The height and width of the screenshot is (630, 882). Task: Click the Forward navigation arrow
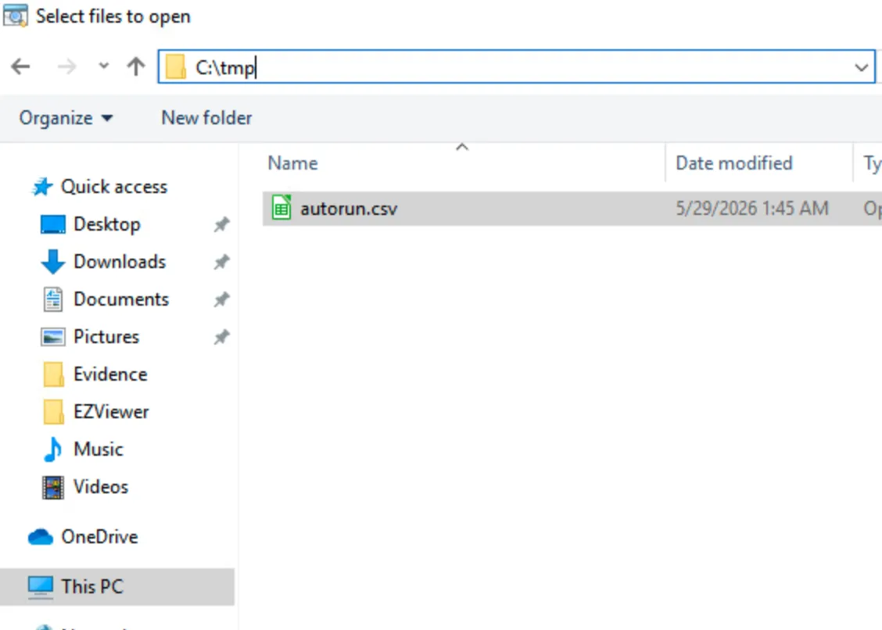66,67
